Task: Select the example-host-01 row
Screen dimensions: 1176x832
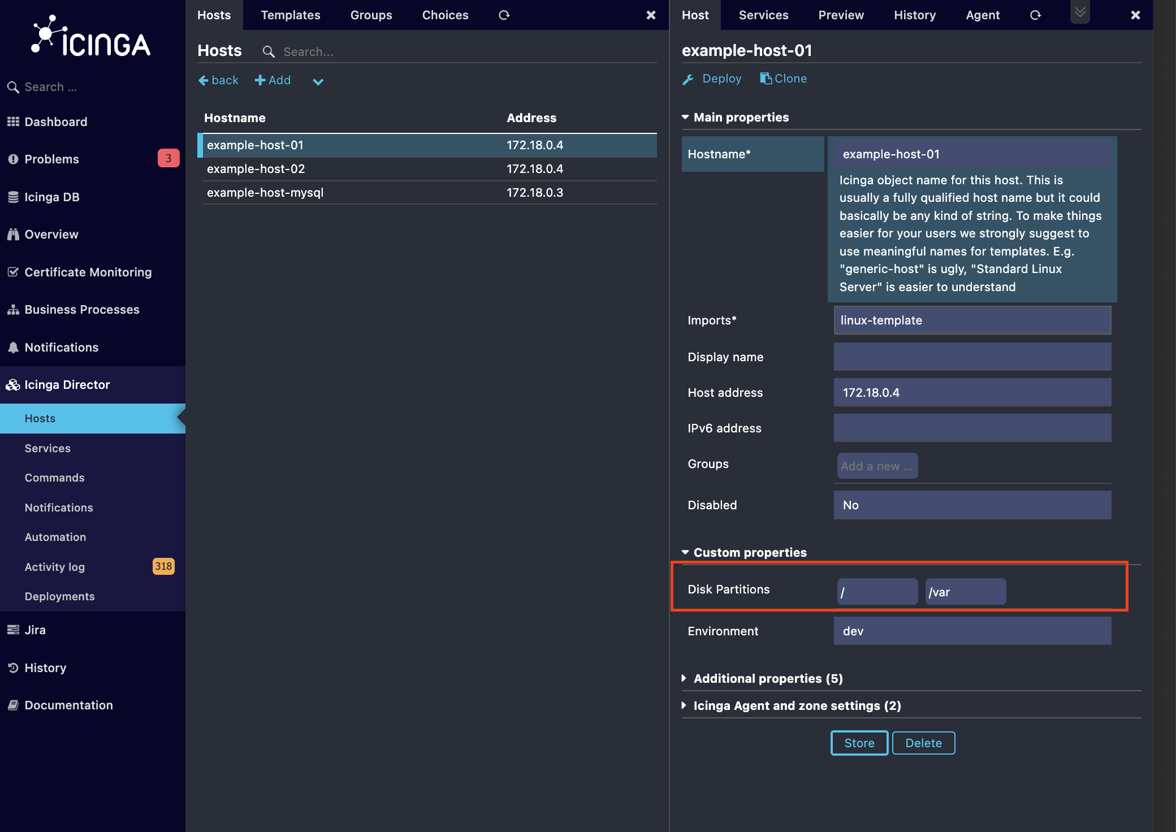Action: pos(427,145)
